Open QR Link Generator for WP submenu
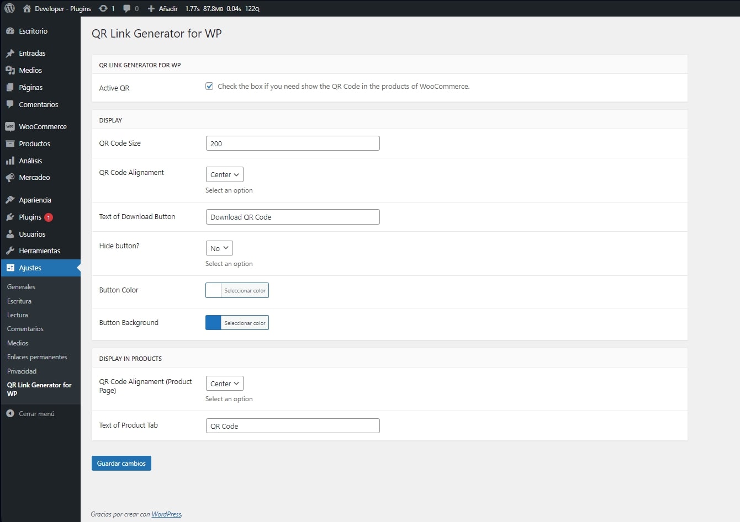740x522 pixels. [x=39, y=389]
